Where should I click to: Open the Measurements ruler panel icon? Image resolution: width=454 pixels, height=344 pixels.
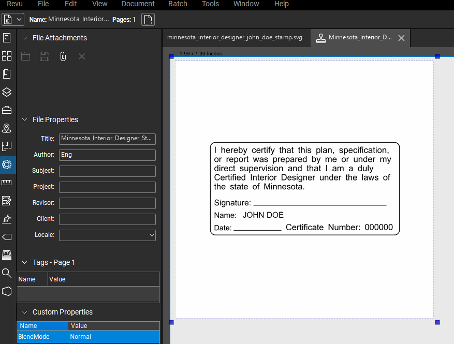point(7,183)
